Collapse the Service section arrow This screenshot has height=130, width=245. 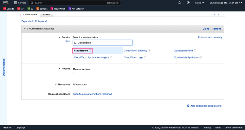[x=60, y=38]
